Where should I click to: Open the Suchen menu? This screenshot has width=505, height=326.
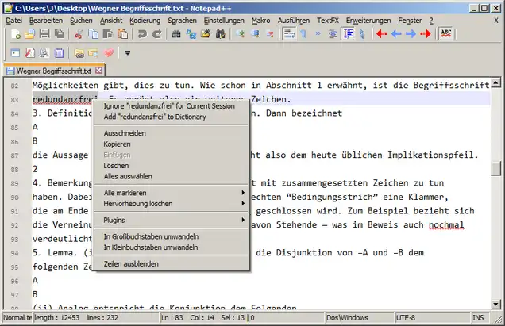pos(81,21)
